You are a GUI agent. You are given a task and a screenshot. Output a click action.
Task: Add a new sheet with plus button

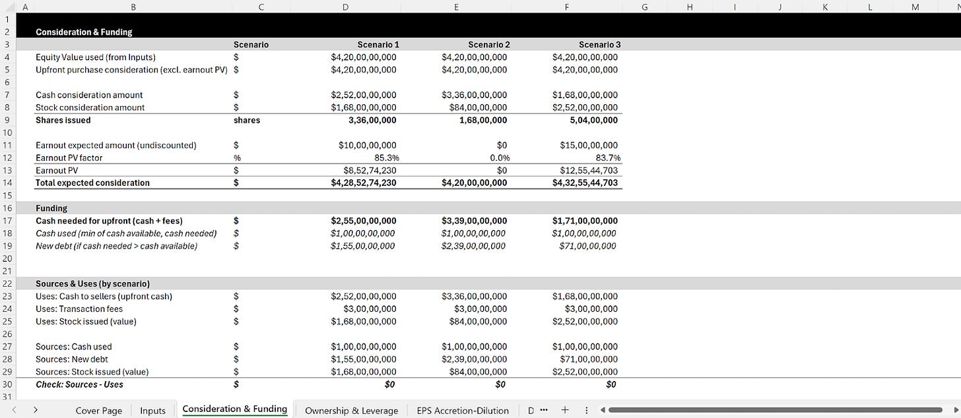[565, 410]
